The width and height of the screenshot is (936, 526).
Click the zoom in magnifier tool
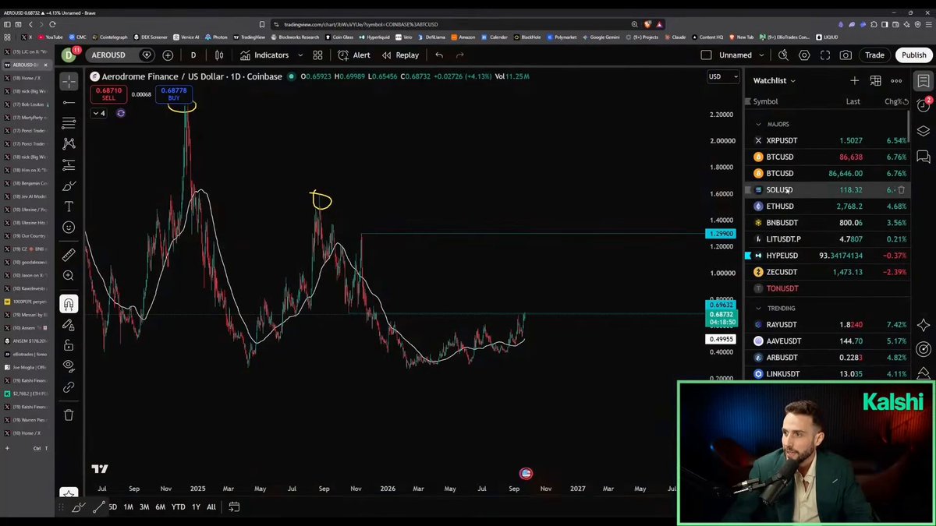[x=69, y=276]
